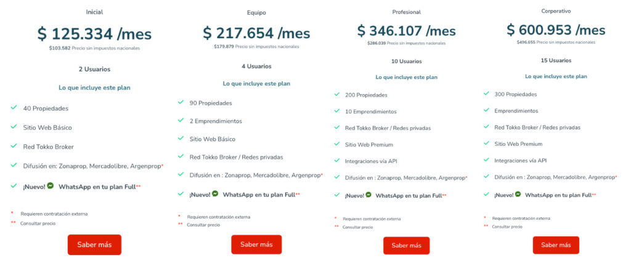Screen dimensions: 631x258
Task: Click checkmark beside Integraciones vía API in Profesional
Action: pos(337,160)
